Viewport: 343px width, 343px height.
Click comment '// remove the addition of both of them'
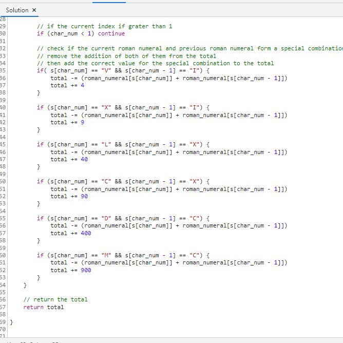[x=126, y=56]
